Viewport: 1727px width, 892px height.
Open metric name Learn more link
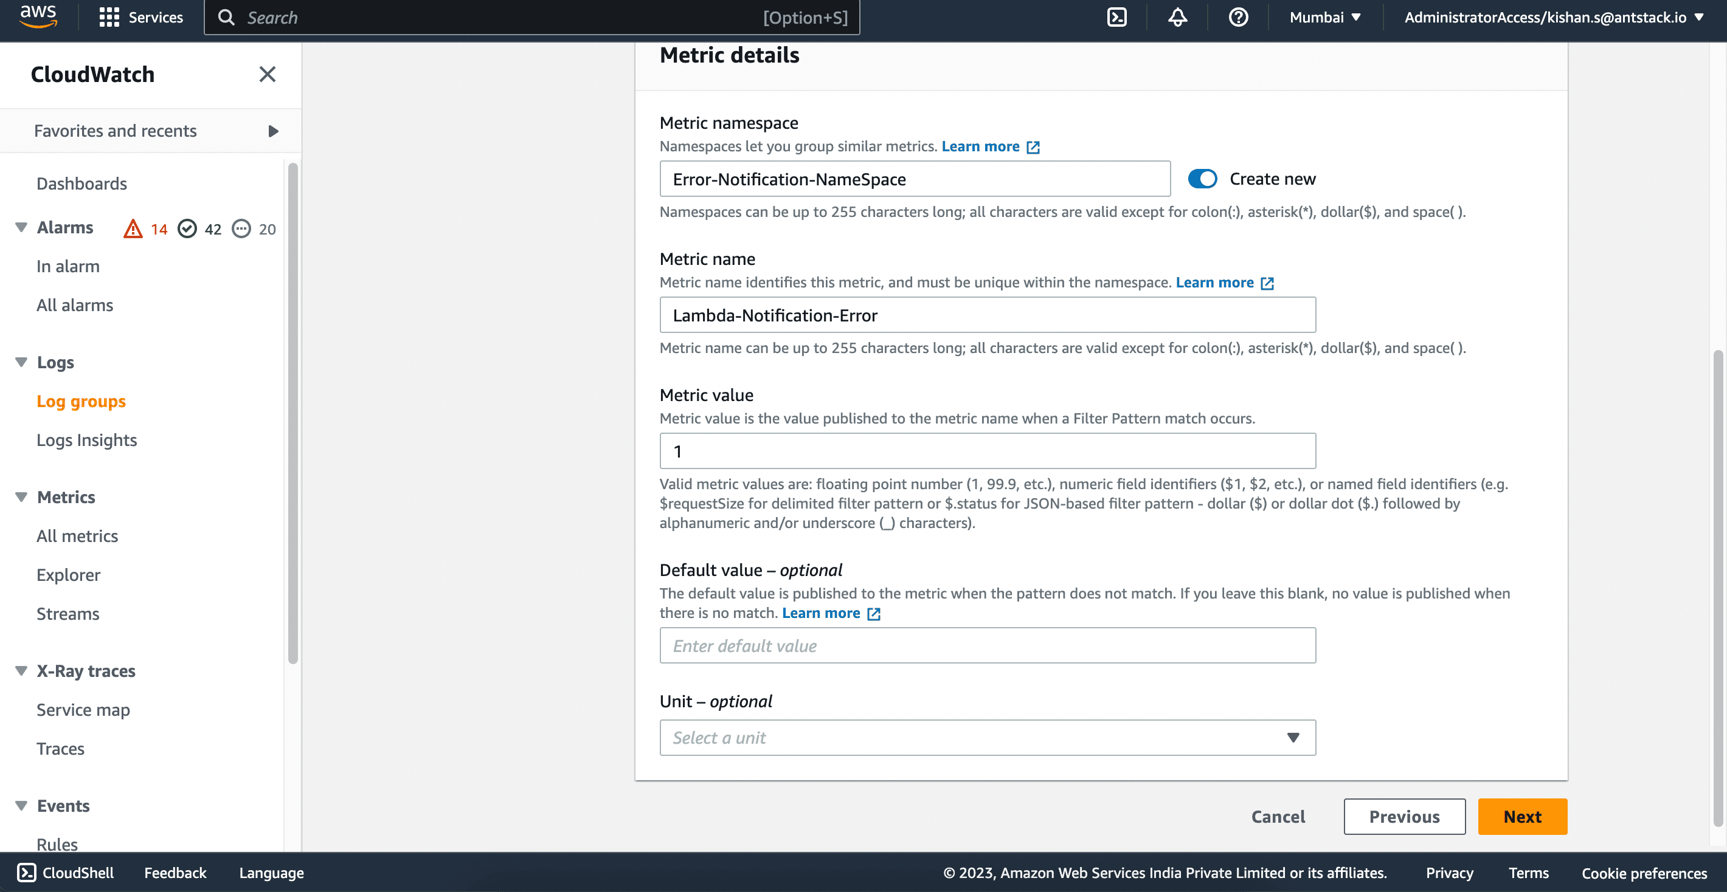tap(1214, 283)
